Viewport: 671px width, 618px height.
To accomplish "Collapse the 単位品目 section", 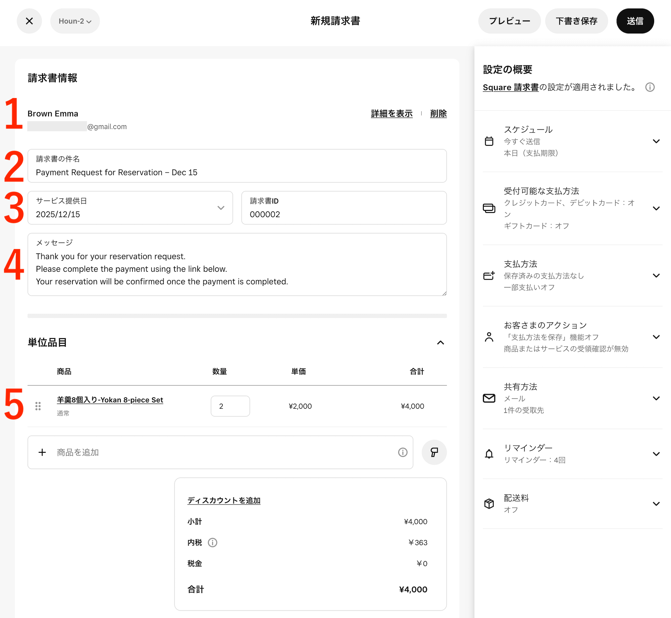I will [x=441, y=343].
